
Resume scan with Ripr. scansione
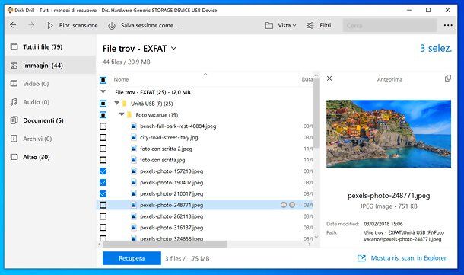[72, 25]
